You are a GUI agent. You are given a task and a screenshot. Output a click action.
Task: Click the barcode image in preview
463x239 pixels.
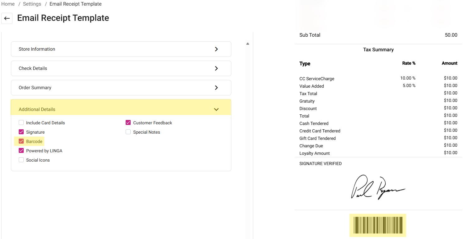378,225
